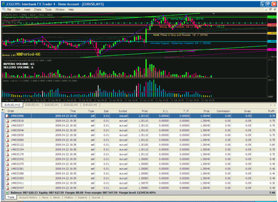
Task: Open the Mailbox tab
Action: 69,198
